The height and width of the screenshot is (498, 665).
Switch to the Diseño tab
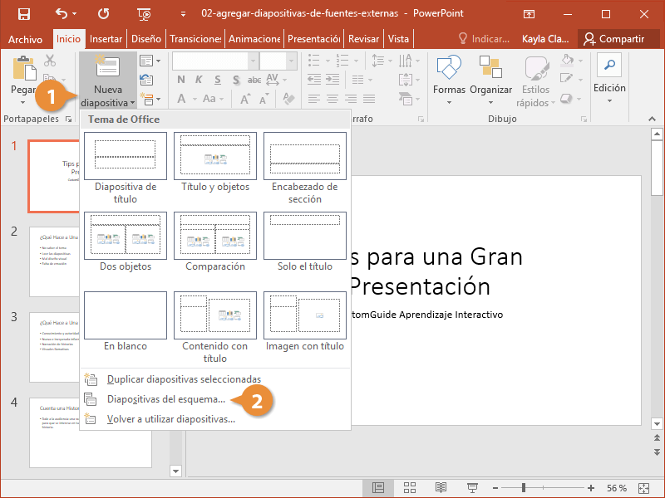point(146,39)
